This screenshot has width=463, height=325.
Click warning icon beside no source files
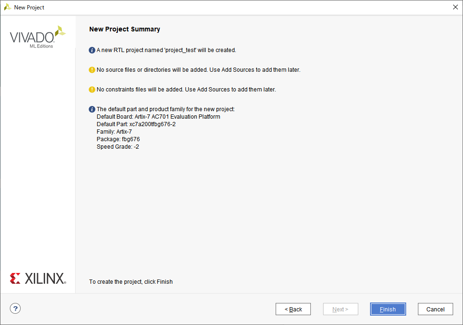click(92, 70)
